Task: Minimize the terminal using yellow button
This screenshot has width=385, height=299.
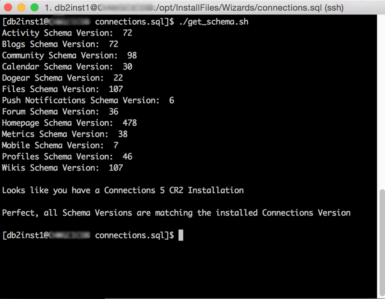Action: click(x=21, y=7)
